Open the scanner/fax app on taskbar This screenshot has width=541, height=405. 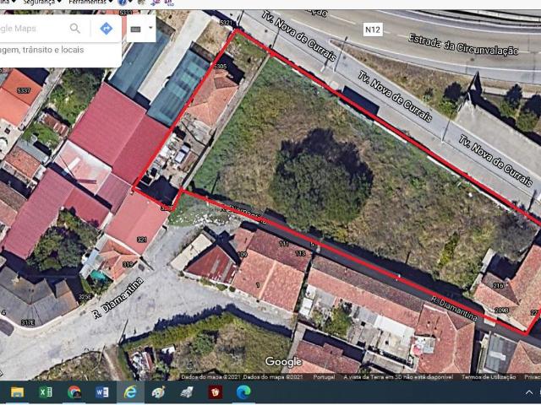pos(187,391)
